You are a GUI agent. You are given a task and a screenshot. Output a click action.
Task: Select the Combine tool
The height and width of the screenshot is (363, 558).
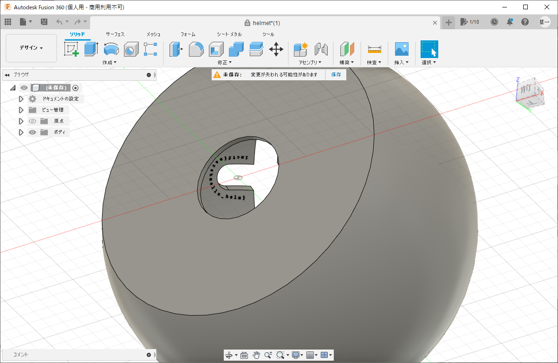tap(236, 49)
